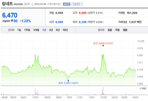
Task: Click the high price 6,580
Action: pos(83,13)
